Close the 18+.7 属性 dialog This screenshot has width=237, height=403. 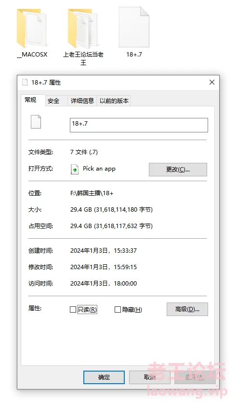pyautogui.click(x=212, y=82)
